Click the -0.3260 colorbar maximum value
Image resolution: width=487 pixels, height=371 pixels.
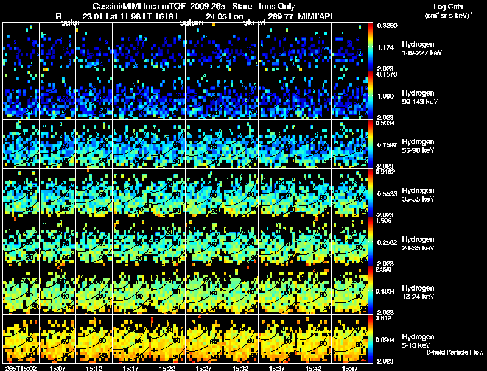[386, 26]
